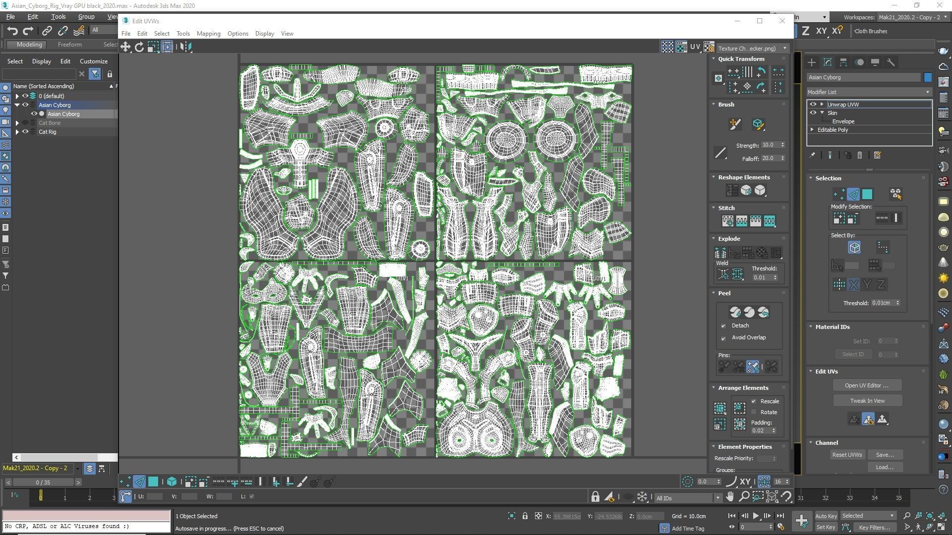Click the Undo arrow in main toolbar

tap(12, 31)
